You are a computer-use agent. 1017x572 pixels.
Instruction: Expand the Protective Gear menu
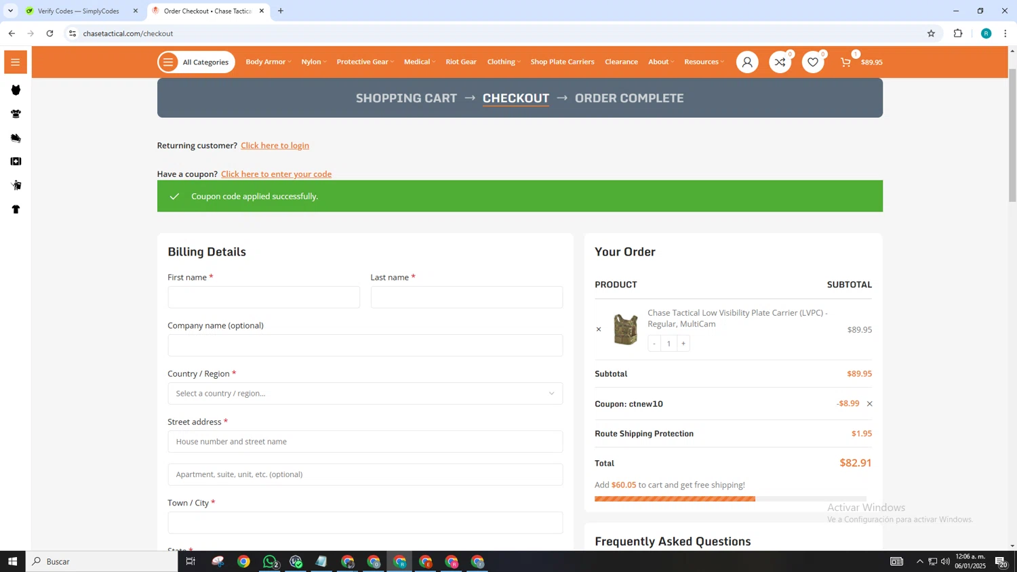pyautogui.click(x=365, y=62)
